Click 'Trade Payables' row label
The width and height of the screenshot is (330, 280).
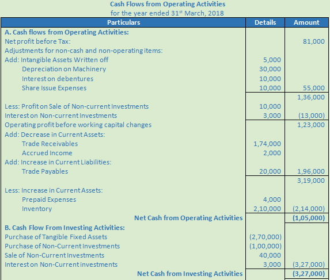[45, 171]
